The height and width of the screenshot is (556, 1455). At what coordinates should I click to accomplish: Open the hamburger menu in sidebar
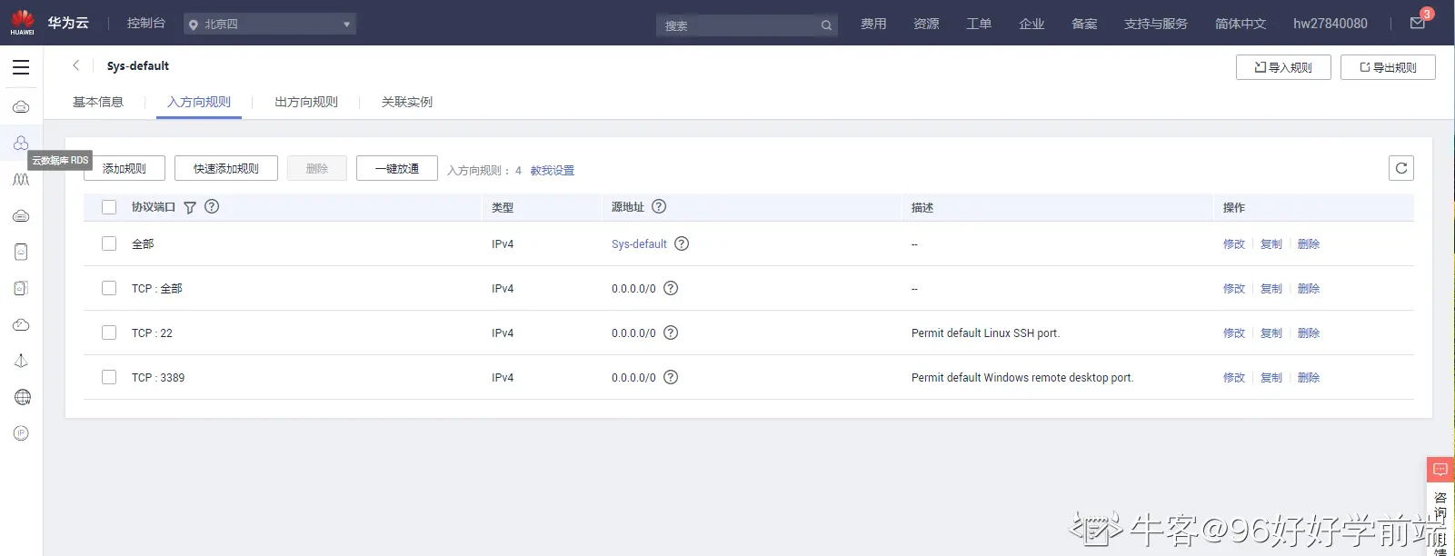[x=21, y=67]
